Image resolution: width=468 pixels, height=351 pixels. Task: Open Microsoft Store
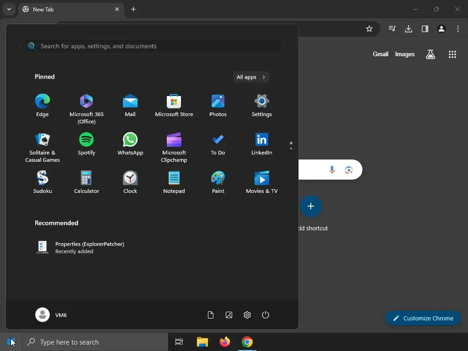coord(174,106)
